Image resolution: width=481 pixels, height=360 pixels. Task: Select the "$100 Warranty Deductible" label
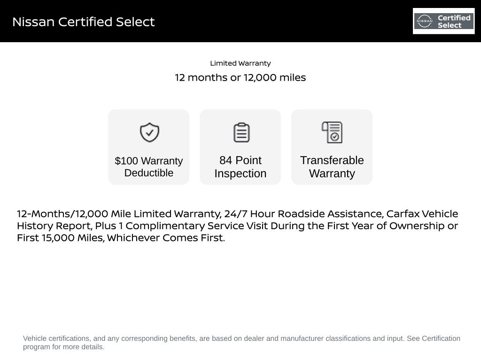pos(149,167)
